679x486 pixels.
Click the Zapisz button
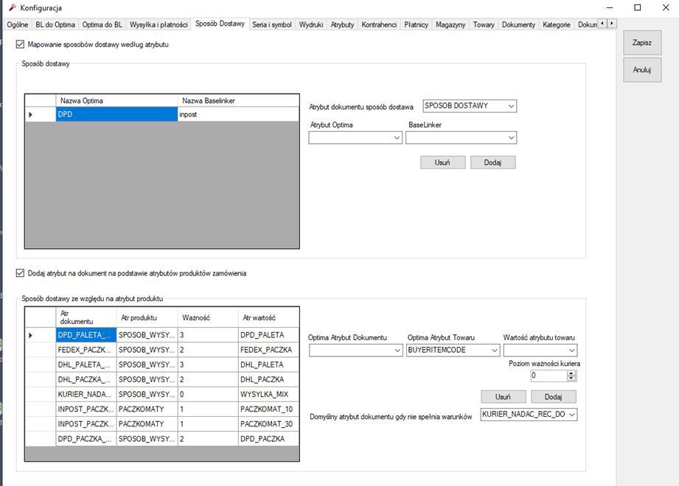(642, 43)
